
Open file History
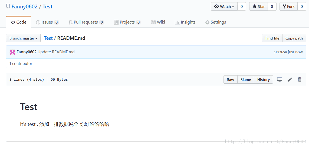coord(263,80)
